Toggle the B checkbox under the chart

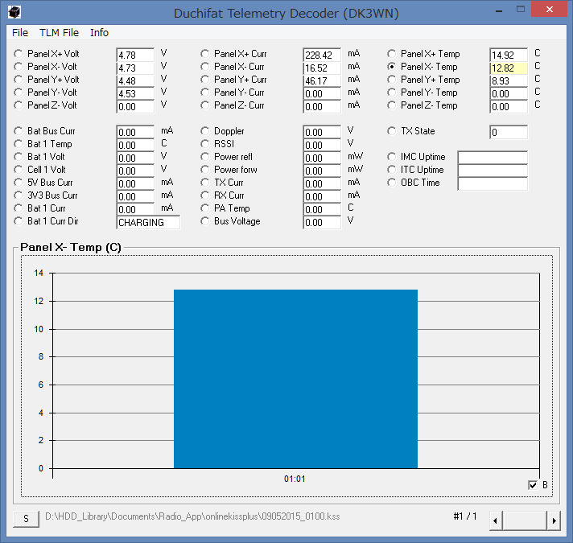pyautogui.click(x=533, y=485)
